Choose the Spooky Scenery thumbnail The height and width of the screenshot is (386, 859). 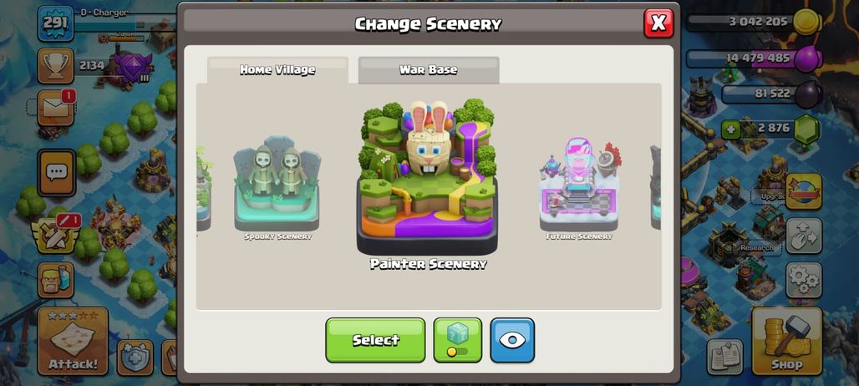pyautogui.click(x=277, y=187)
